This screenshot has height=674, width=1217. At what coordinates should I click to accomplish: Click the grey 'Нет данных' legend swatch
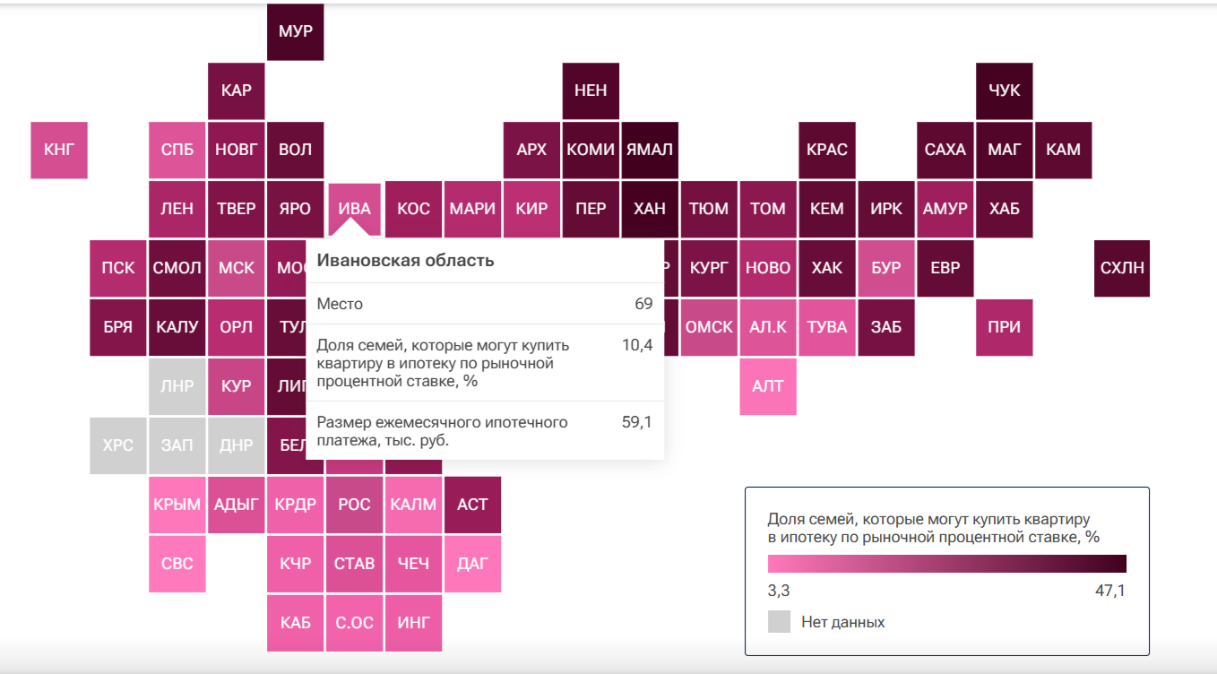[x=779, y=622]
